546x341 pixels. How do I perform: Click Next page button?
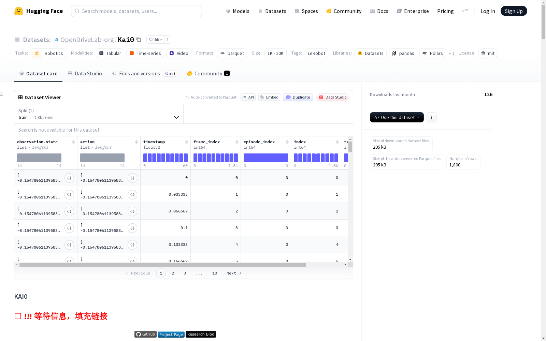[234, 273]
